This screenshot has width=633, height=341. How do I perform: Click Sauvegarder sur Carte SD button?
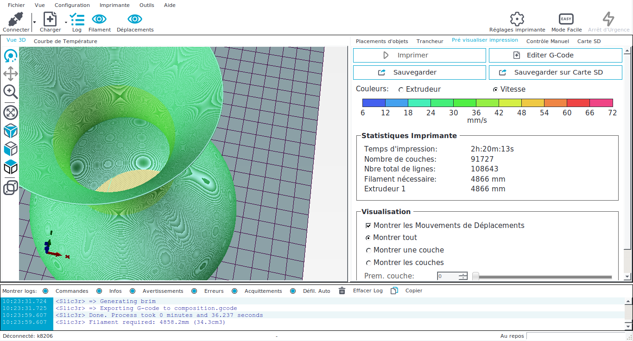pos(556,72)
